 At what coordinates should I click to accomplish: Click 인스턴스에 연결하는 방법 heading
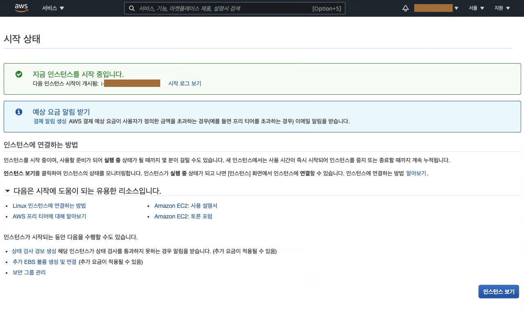click(x=41, y=145)
